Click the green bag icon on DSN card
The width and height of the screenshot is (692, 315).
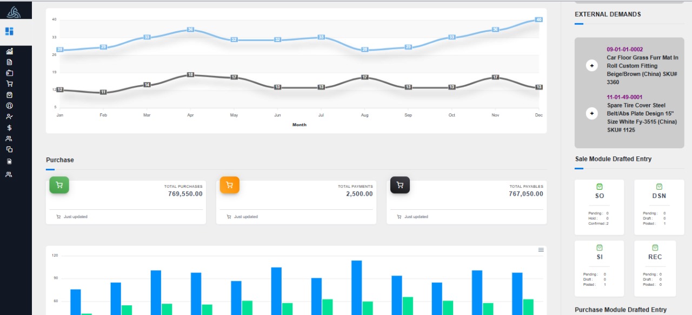tap(659, 187)
